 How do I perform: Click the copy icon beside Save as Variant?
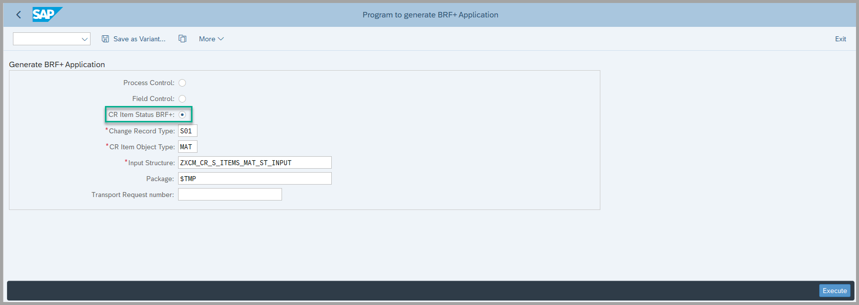tap(183, 39)
